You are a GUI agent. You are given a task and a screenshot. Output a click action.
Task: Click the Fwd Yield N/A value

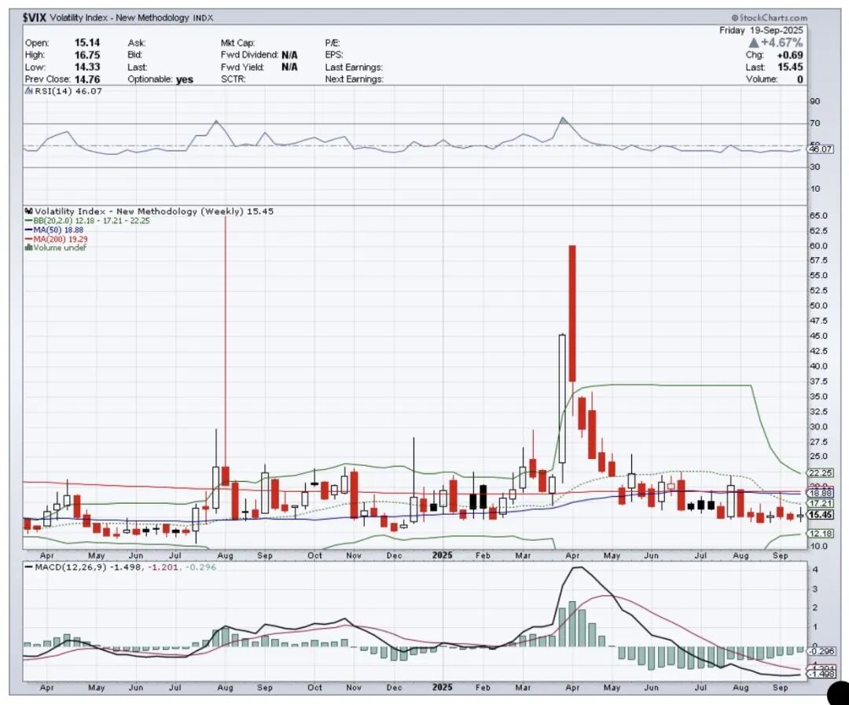pos(289,67)
